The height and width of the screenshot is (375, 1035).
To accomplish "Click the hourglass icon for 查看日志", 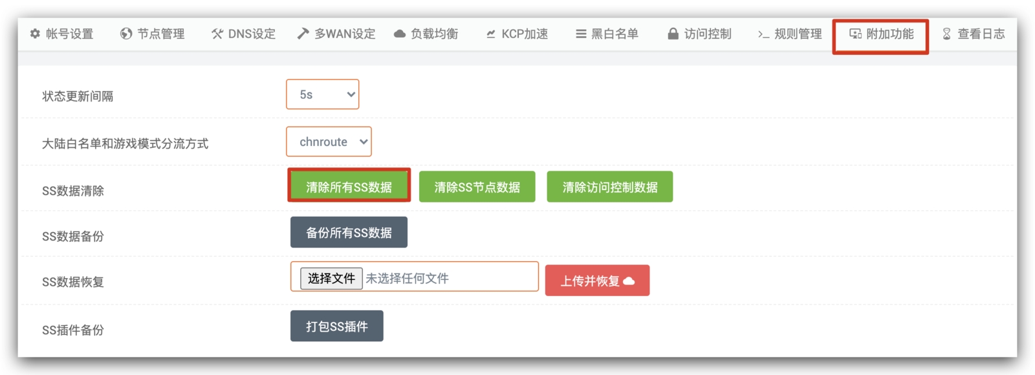I will pyautogui.click(x=946, y=34).
